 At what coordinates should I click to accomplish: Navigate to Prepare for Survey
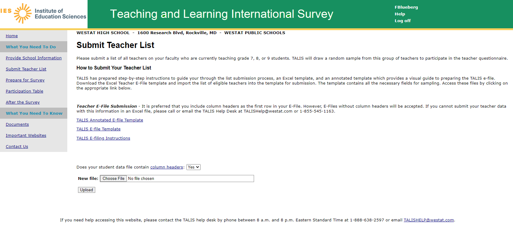pyautogui.click(x=25, y=80)
